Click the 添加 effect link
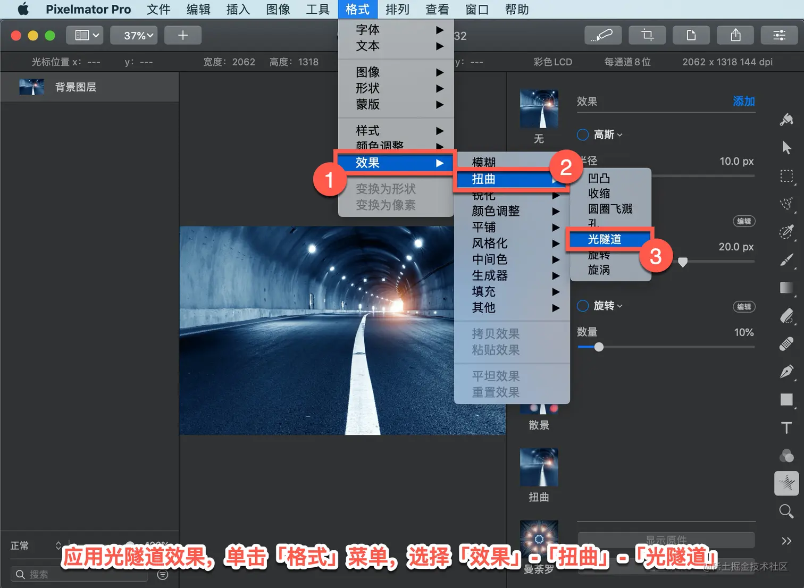Viewport: 804px width, 588px height. coord(744,101)
